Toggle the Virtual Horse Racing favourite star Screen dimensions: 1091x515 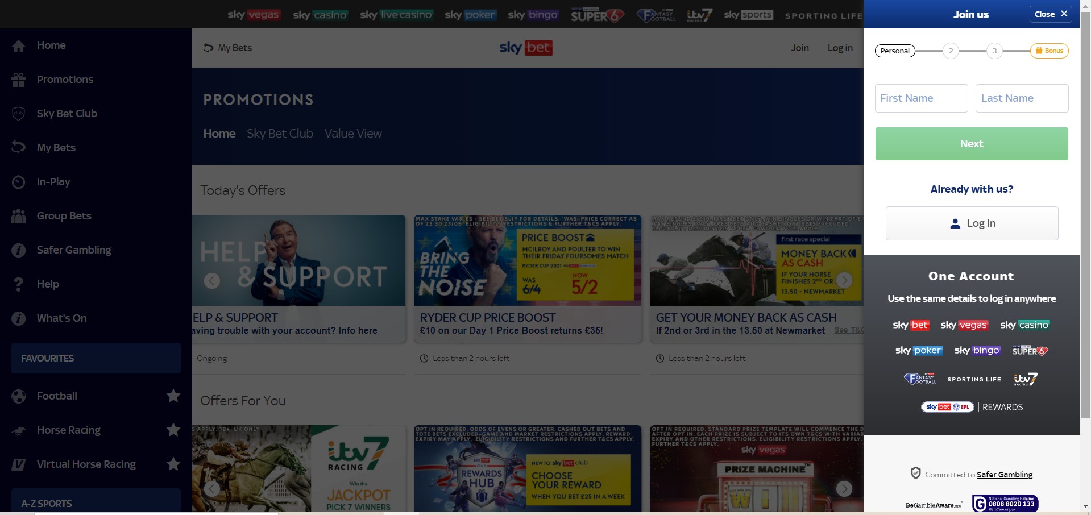(173, 464)
